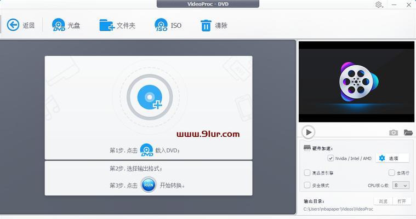Screen dimensions: 416x219
Task: Click the hardware acceleration chip icon
Action: (x=307, y=148)
